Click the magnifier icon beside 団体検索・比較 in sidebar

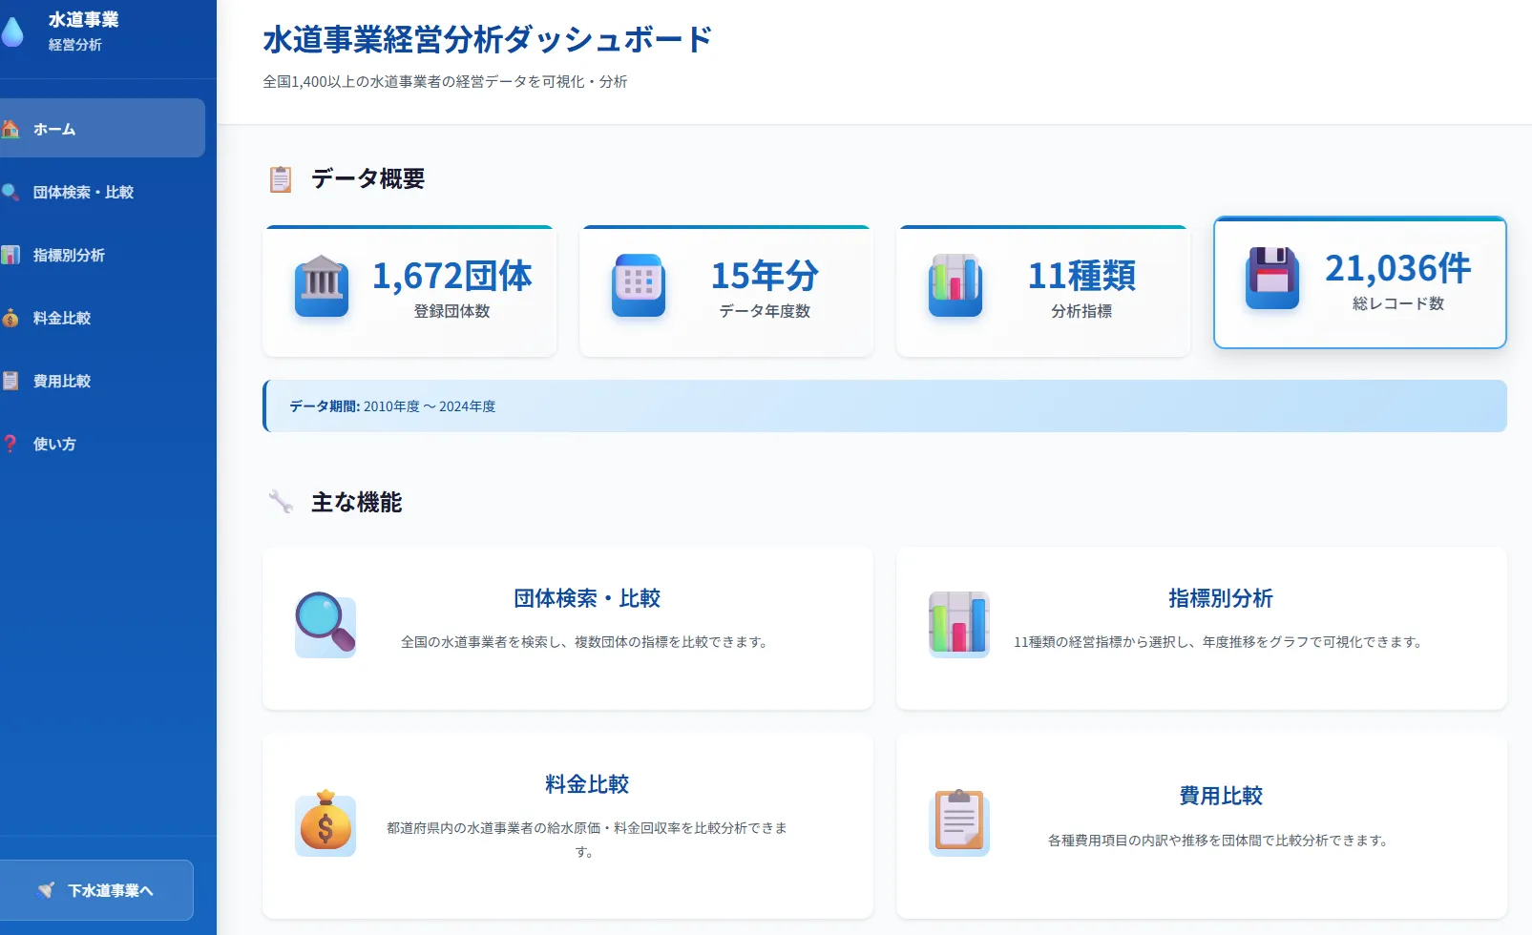(10, 192)
